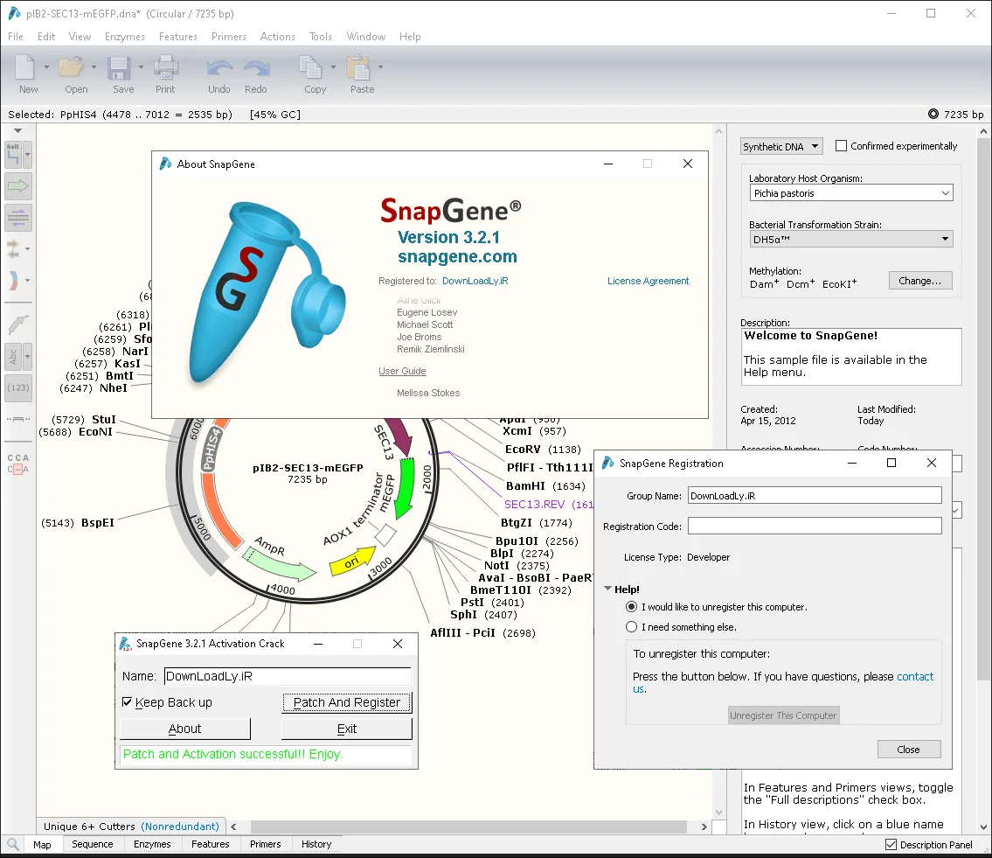Open the dropdown arrow next to Open

pyautogui.click(x=94, y=67)
